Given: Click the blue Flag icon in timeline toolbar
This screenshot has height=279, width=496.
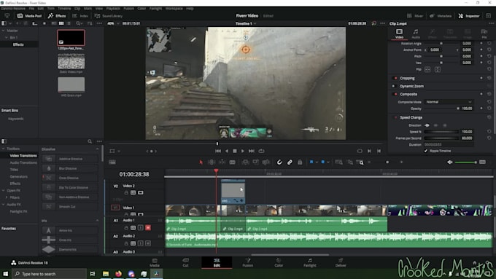Looking at the screenshot, I should coord(311,162).
